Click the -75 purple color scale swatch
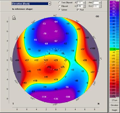Screen dimensions: 120x113 (113, 2)
